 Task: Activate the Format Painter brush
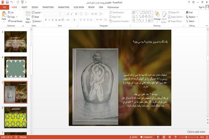15,21
